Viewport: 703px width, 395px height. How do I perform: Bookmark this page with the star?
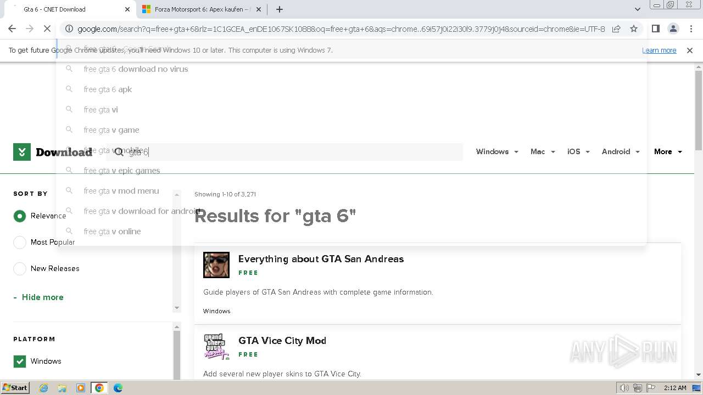pos(634,29)
